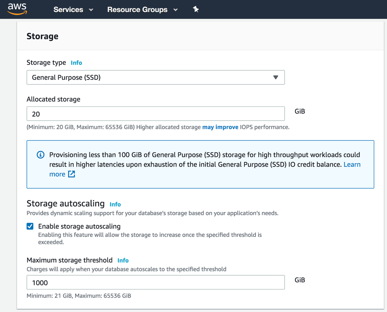Expand the Resource Groups chevron arrow
This screenshot has width=387, height=312.
[x=175, y=10]
